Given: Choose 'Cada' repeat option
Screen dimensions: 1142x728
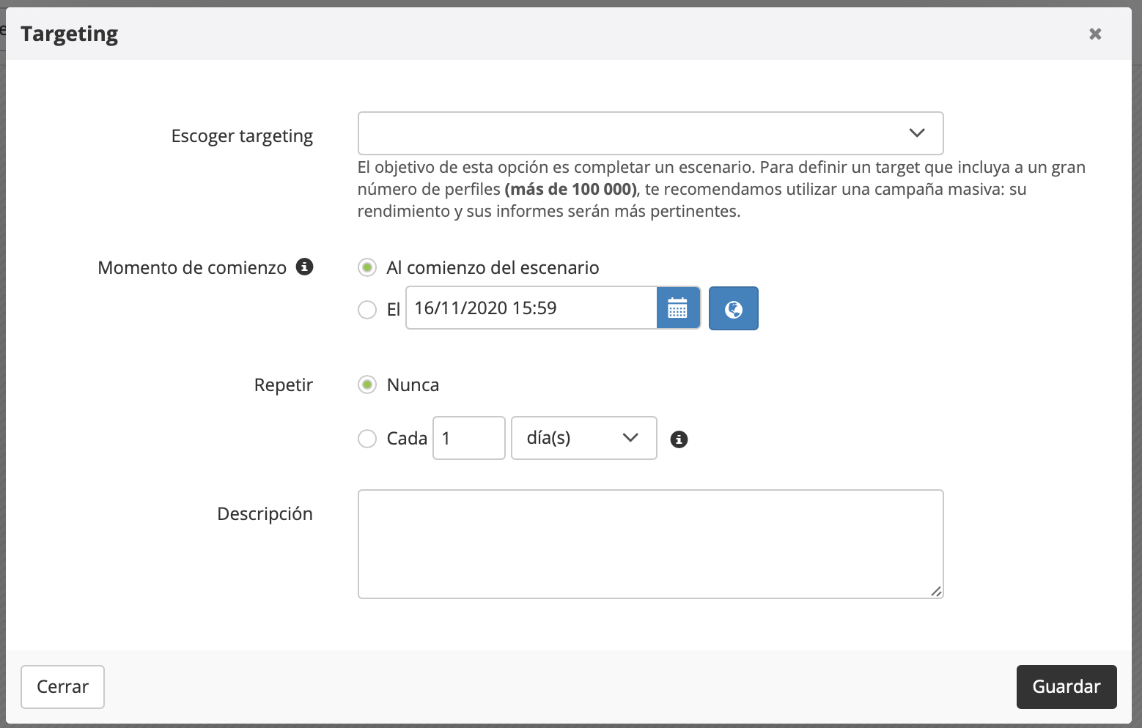Looking at the screenshot, I should coord(367,439).
